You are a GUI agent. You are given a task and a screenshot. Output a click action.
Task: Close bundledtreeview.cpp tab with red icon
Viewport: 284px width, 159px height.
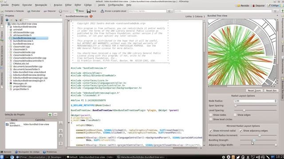(91, 16)
